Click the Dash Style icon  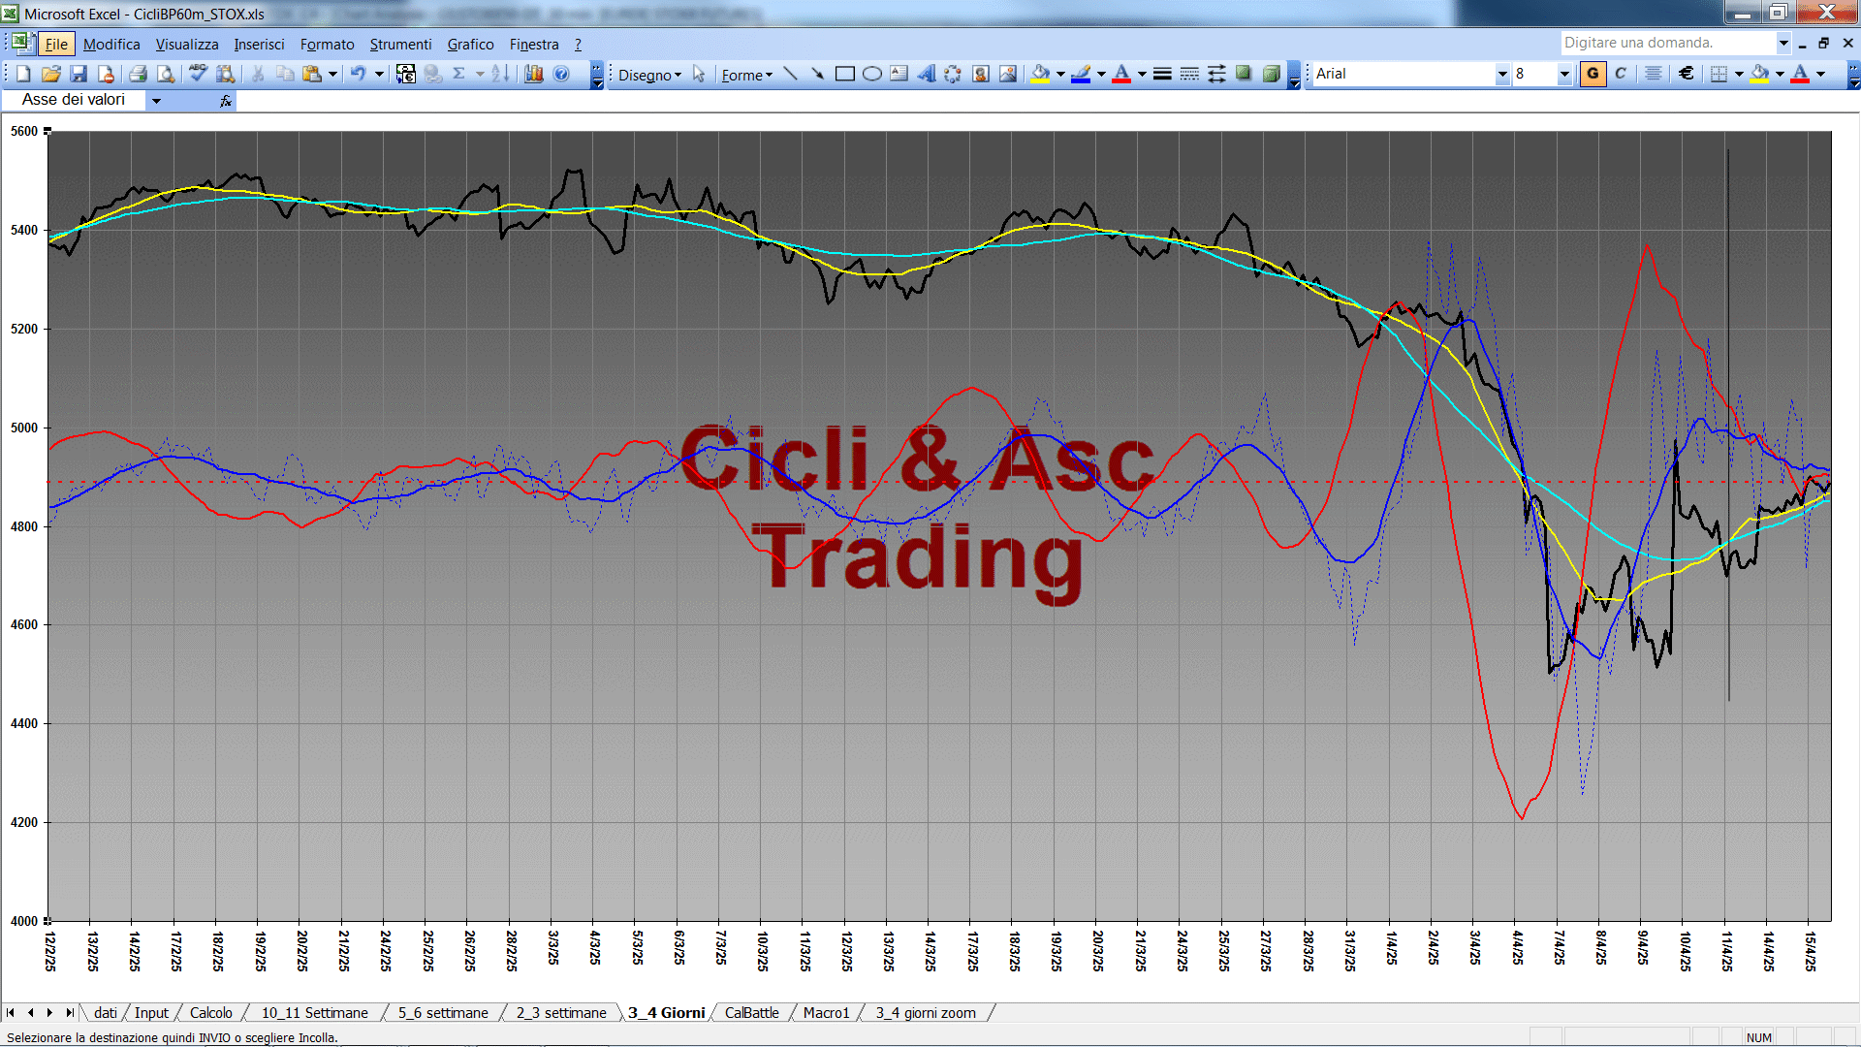tap(1189, 74)
